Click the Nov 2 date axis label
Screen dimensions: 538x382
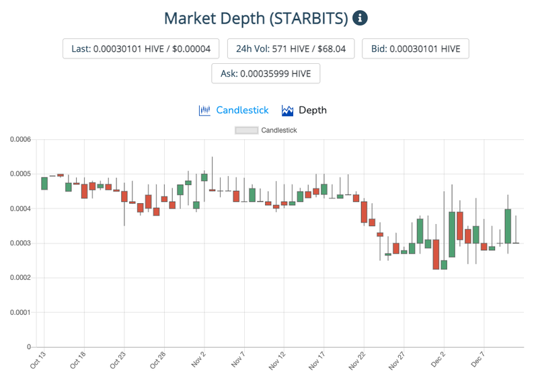(198, 359)
